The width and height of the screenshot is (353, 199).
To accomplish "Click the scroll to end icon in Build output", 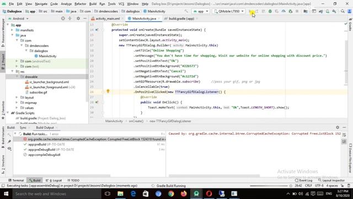I will click(x=344, y=142).
